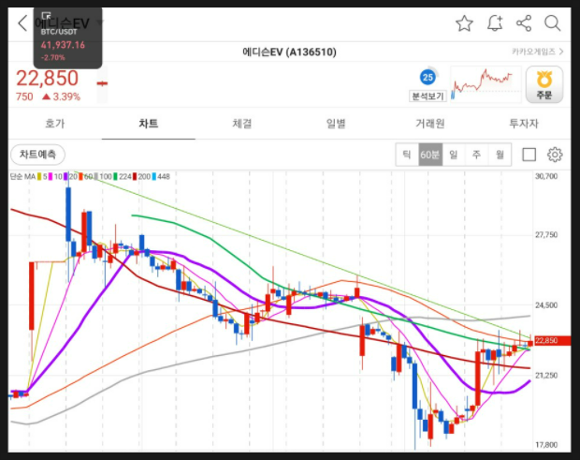This screenshot has width=580, height=460.
Task: Tap the 차트예측 button
Action: [37, 155]
